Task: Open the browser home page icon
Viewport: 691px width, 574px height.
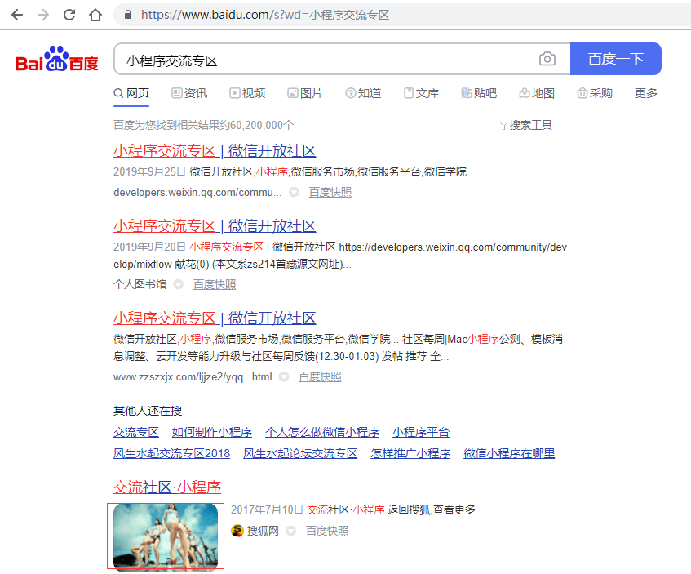Action: click(95, 15)
